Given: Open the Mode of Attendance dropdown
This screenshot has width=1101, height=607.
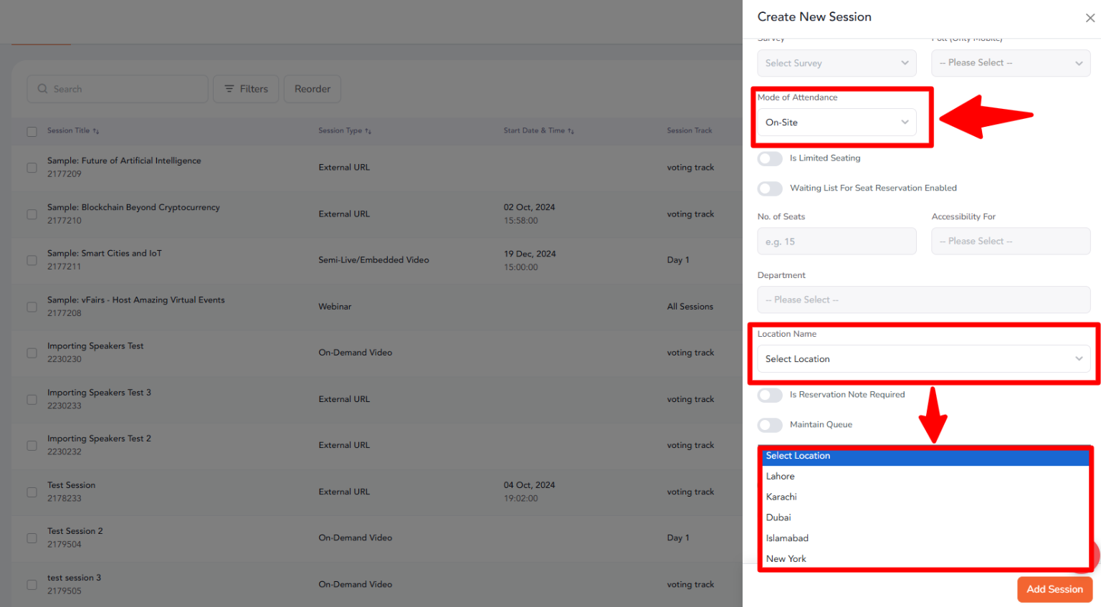Looking at the screenshot, I should coord(837,123).
